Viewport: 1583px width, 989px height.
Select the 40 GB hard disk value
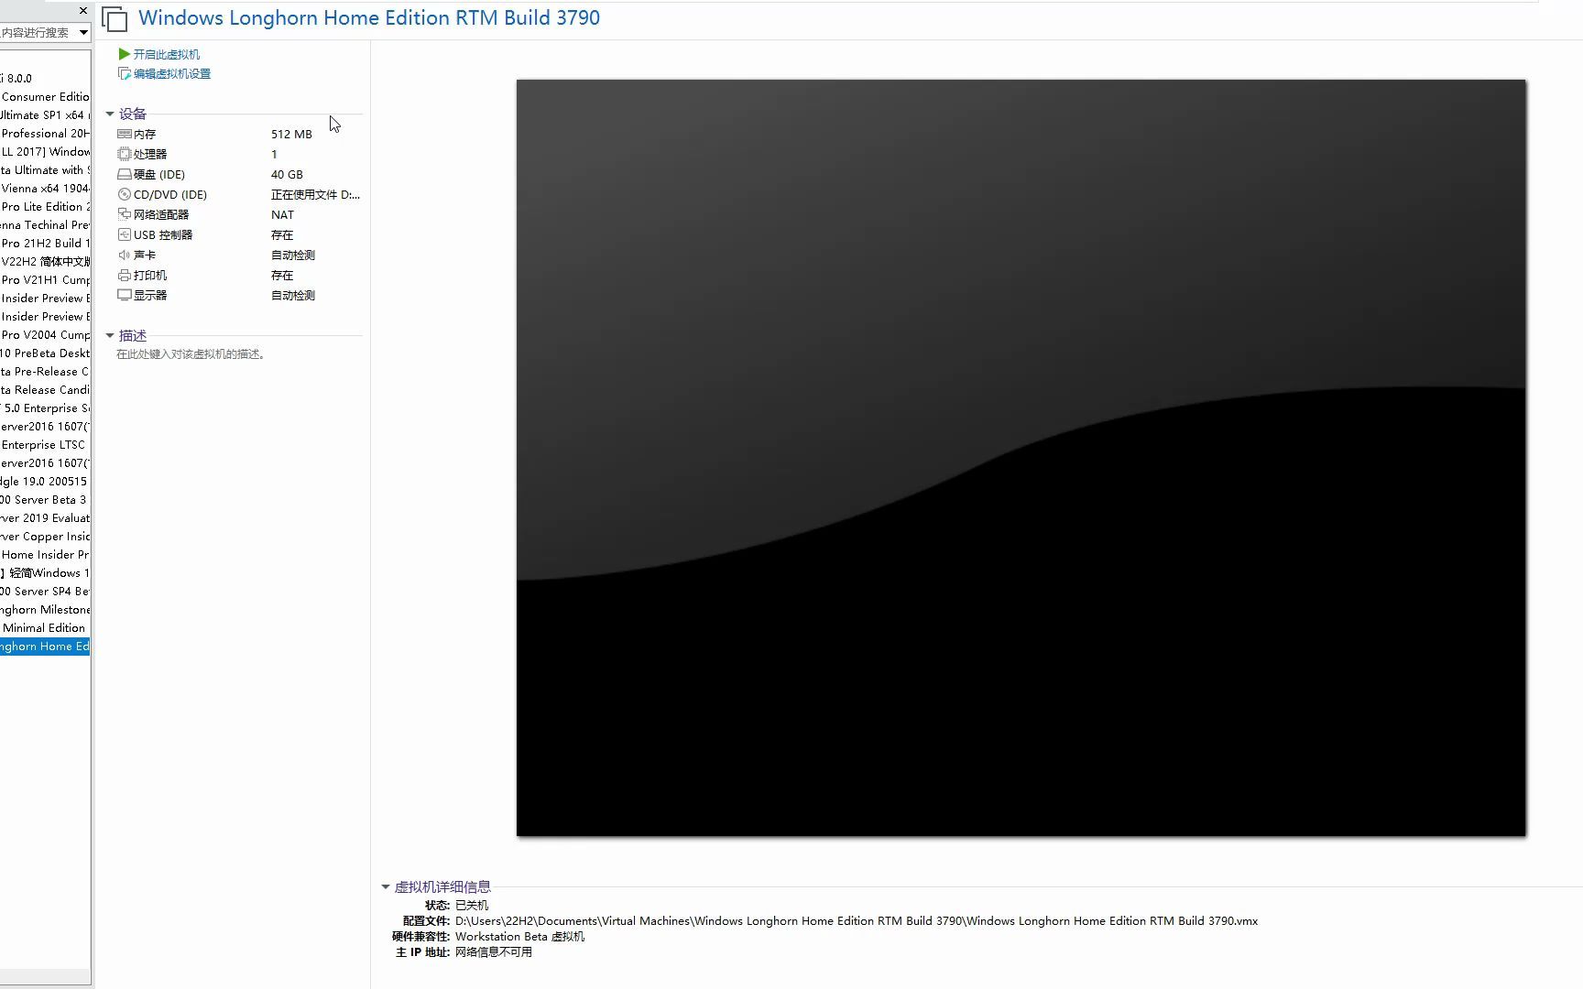click(x=287, y=174)
